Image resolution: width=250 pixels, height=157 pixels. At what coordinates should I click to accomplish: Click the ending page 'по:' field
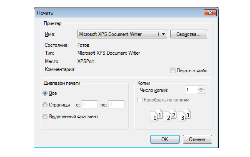[x=116, y=104]
